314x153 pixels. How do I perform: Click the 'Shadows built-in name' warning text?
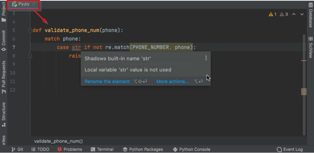click(118, 58)
